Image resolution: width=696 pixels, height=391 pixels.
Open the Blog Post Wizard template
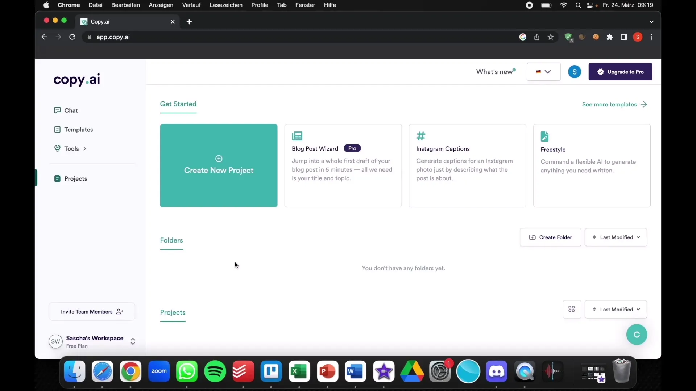tap(343, 165)
